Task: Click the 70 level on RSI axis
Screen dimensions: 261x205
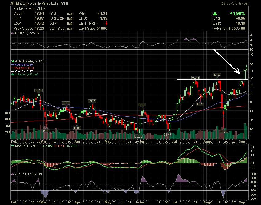Action: (251, 40)
